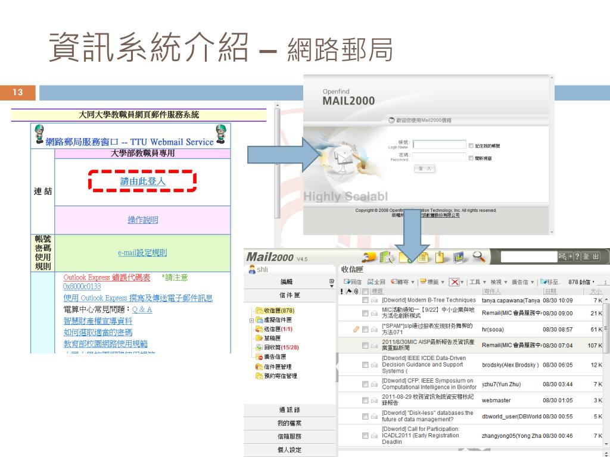Click the red X delete icon

[x=454, y=281]
